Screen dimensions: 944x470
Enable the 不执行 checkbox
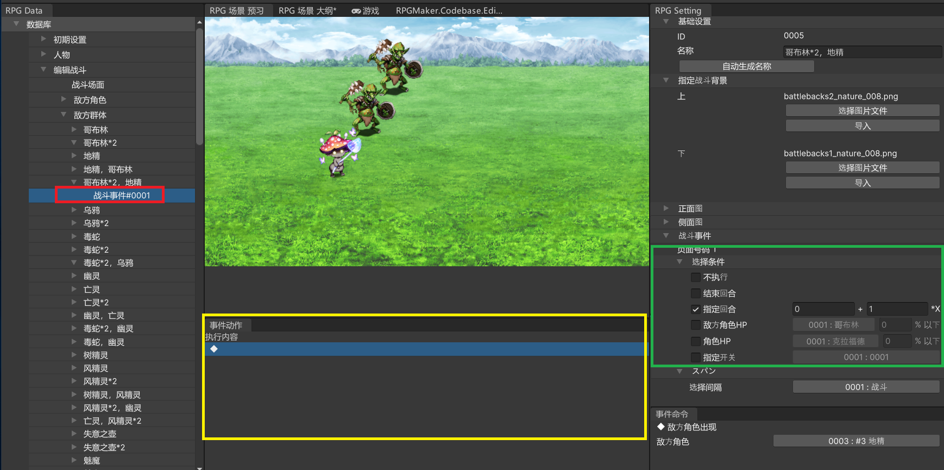(695, 277)
